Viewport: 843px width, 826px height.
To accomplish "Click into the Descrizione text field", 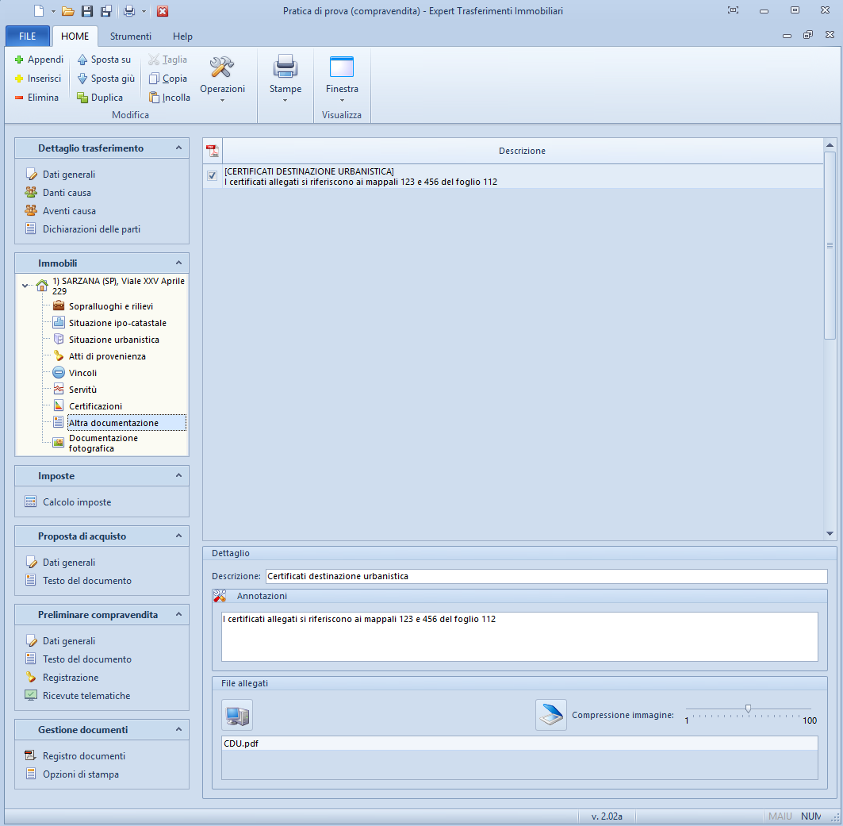I will (546, 576).
